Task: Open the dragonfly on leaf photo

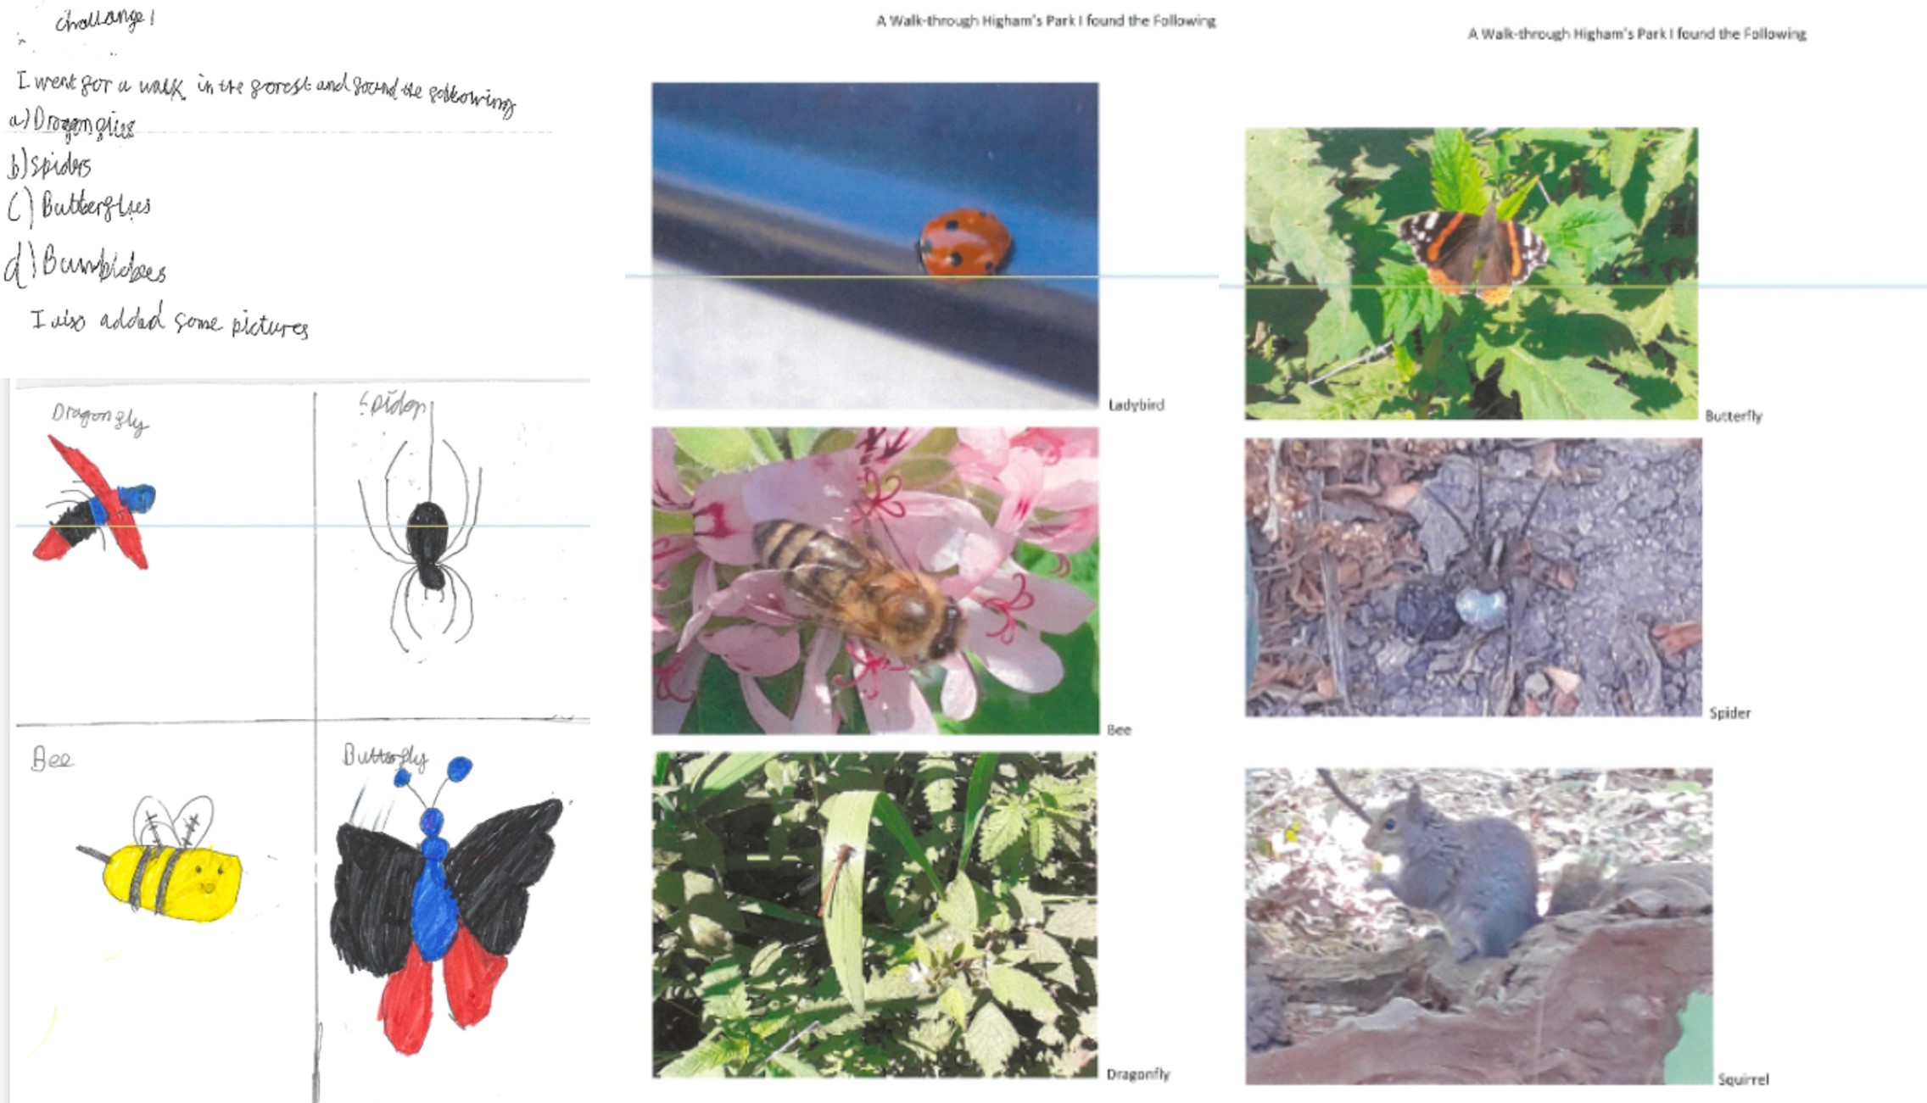Action: [x=874, y=915]
